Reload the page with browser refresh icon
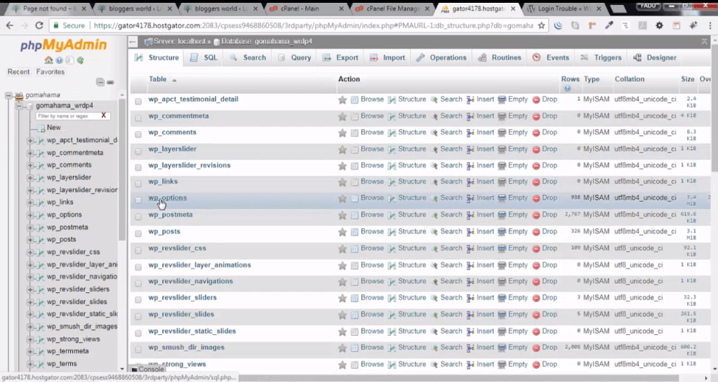The width and height of the screenshot is (718, 382). point(39,26)
